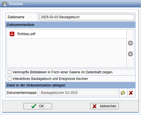Screen dimensions: 141x115
Task: Focus the Dateiname text field
Action: (87, 17)
